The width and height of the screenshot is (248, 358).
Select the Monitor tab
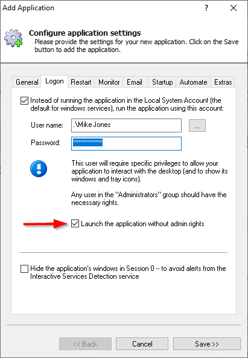[109, 82]
